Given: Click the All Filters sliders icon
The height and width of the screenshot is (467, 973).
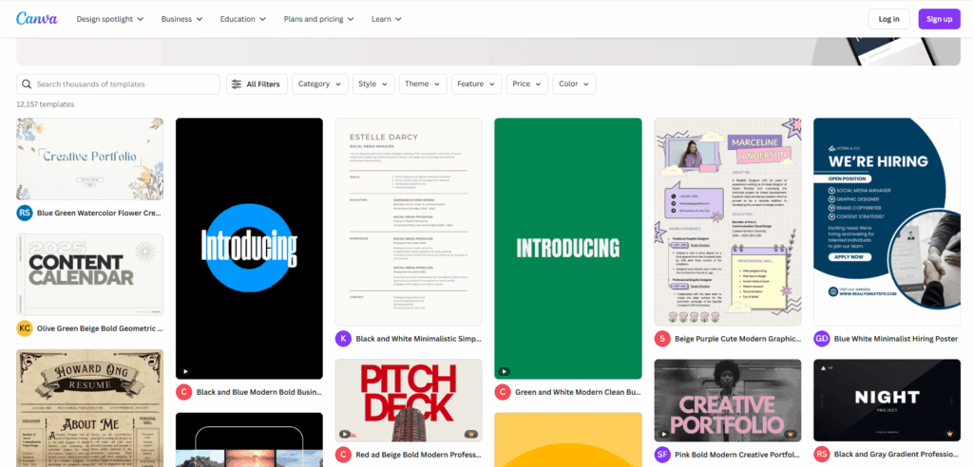Looking at the screenshot, I should point(237,84).
